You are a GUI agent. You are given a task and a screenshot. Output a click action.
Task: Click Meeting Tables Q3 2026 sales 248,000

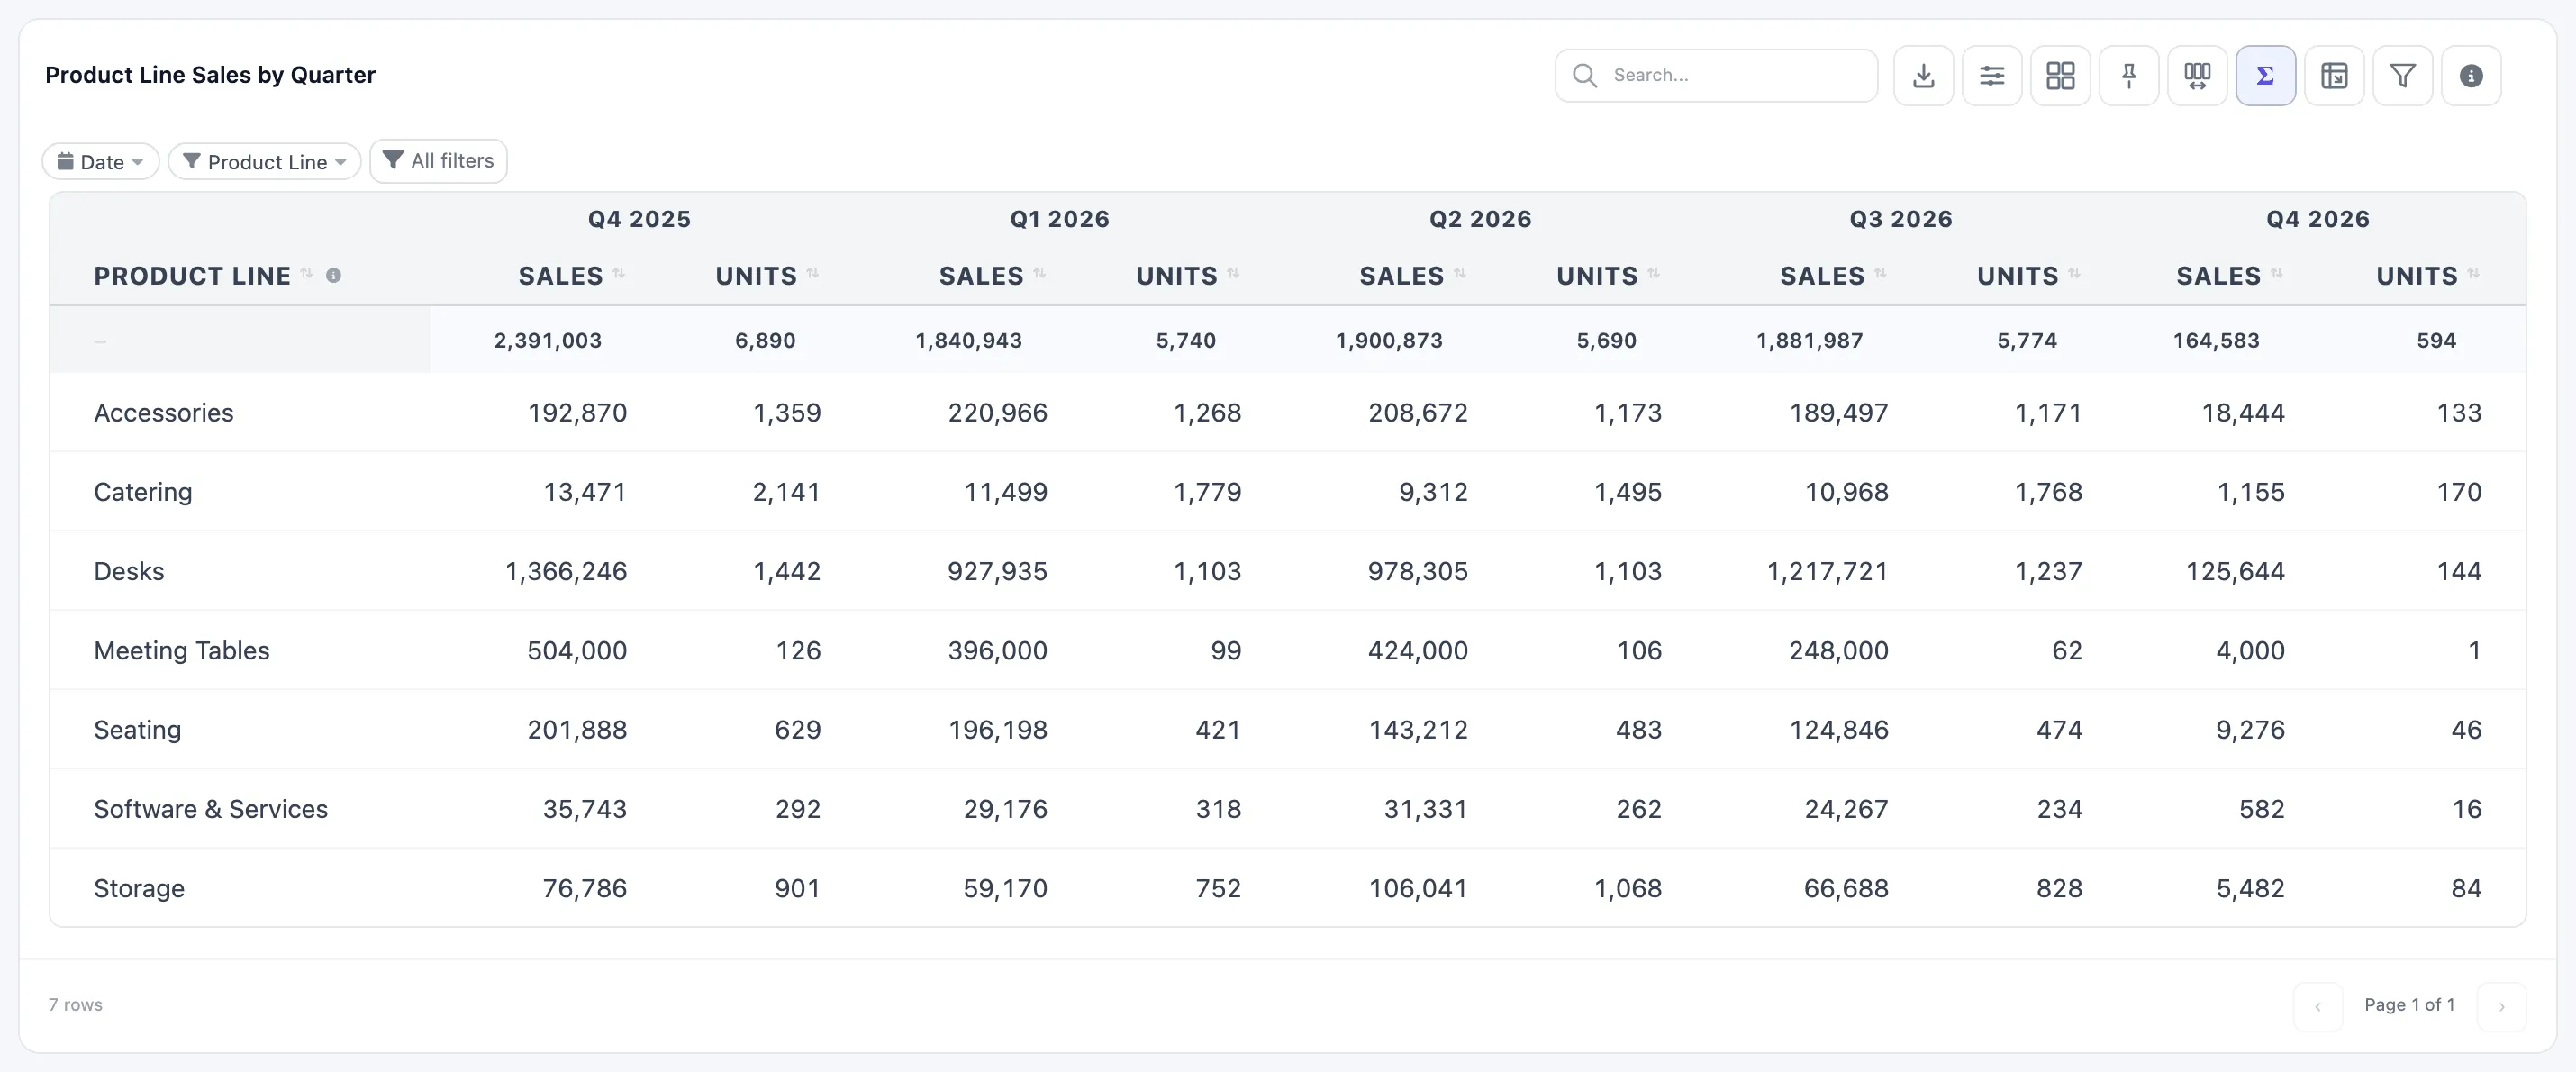point(1839,650)
